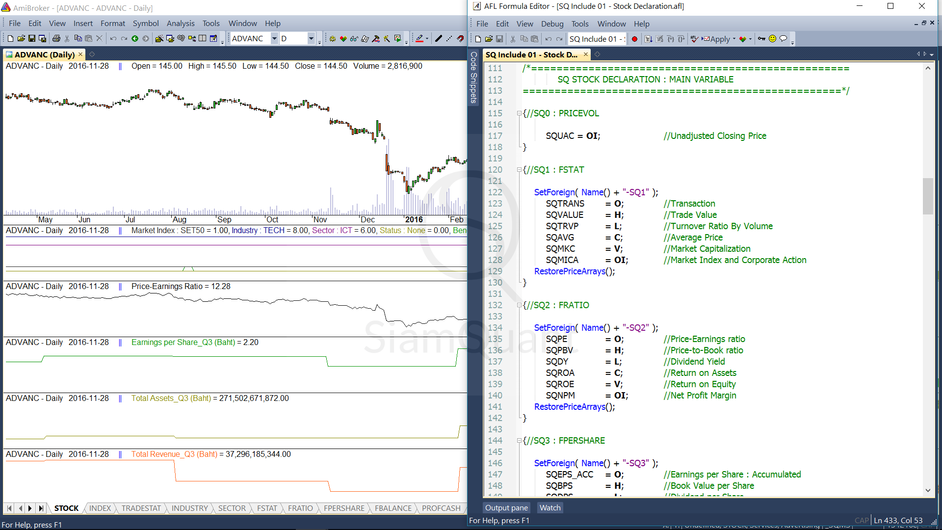Open the Watch pane tab
This screenshot has width=942, height=530.
pyautogui.click(x=549, y=508)
